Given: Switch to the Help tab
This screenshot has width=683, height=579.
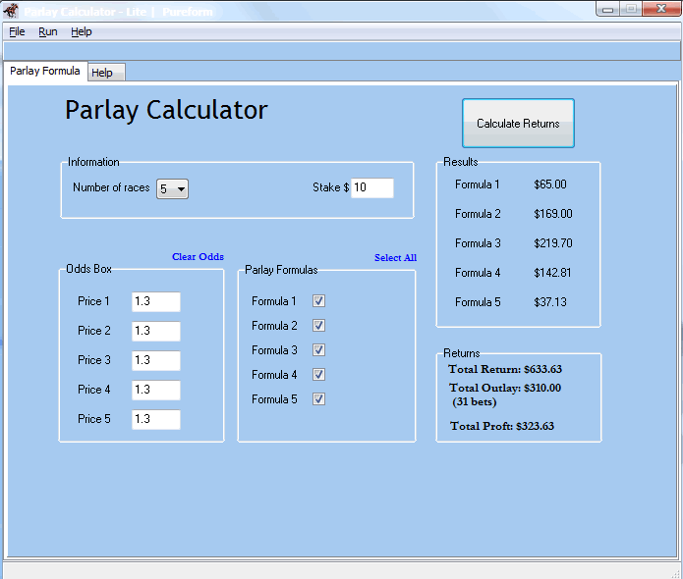Looking at the screenshot, I should 102,73.
